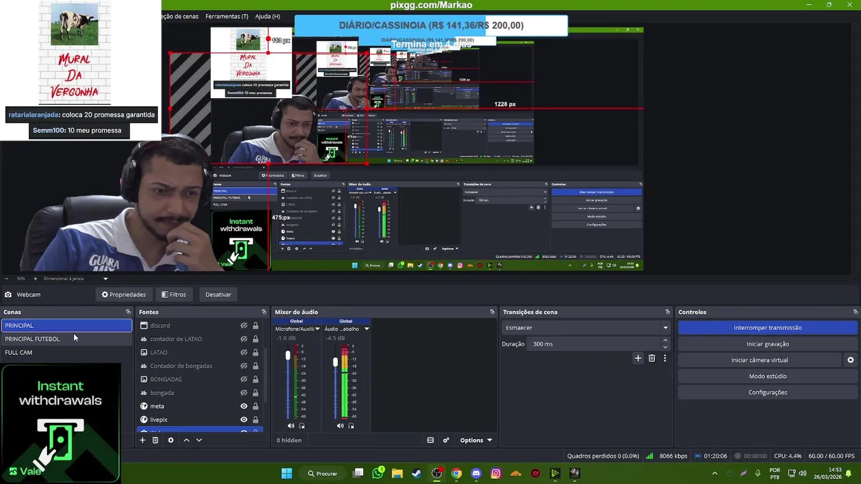
Task: Show the contador de LATAO source
Action: click(244, 339)
